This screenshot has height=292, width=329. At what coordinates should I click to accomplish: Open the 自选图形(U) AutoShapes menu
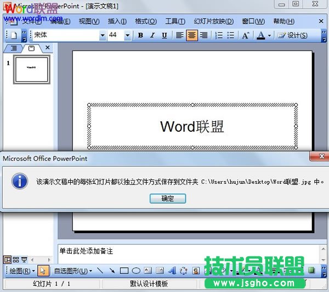pyautogui.click(x=73, y=271)
